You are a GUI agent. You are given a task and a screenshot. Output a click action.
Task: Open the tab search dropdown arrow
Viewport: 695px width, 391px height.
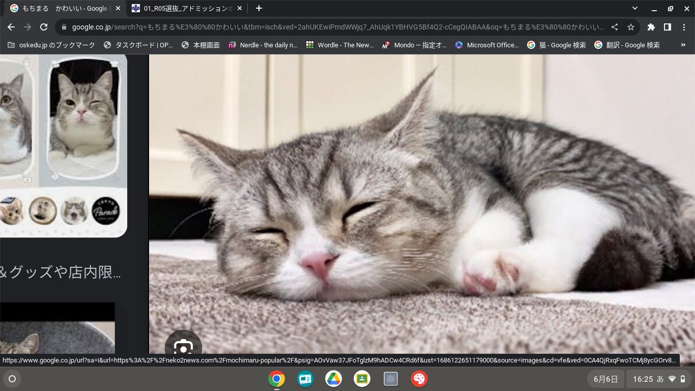(x=634, y=8)
